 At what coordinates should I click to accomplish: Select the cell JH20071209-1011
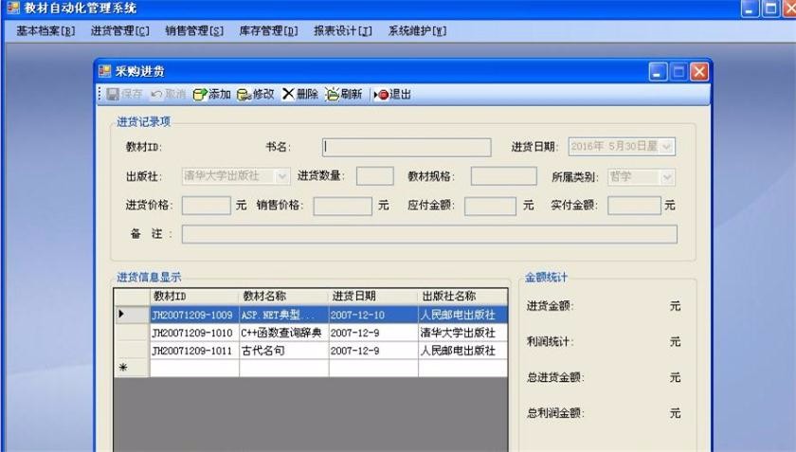click(x=194, y=351)
